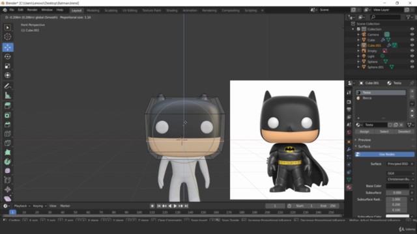Image resolution: width=417 pixels, height=234 pixels.
Task: Open the World properties tab
Action: pos(349,132)
